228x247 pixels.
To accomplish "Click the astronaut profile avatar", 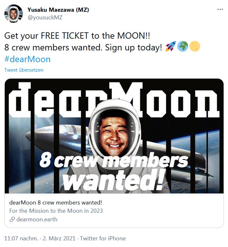I will click(13, 14).
